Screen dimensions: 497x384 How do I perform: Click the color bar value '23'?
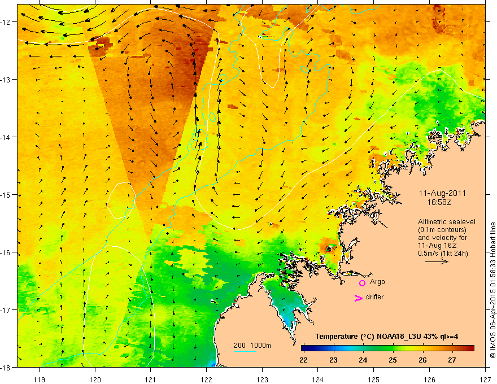(333, 360)
